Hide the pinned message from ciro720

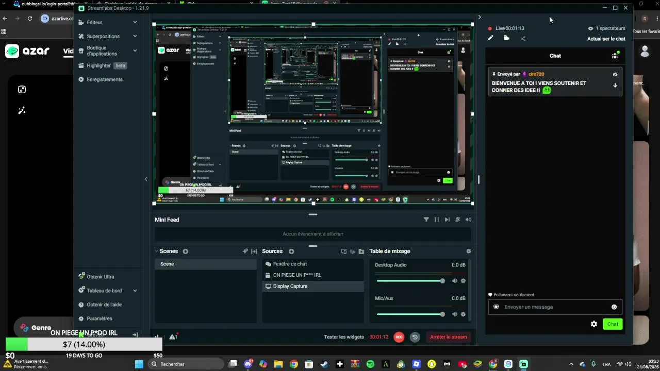(615, 74)
